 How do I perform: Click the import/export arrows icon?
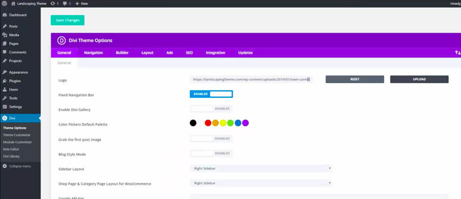tap(458, 53)
